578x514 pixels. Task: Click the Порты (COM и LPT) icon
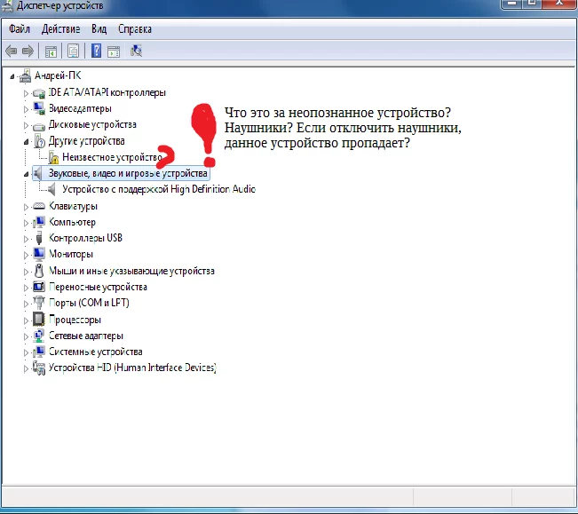click(x=39, y=303)
